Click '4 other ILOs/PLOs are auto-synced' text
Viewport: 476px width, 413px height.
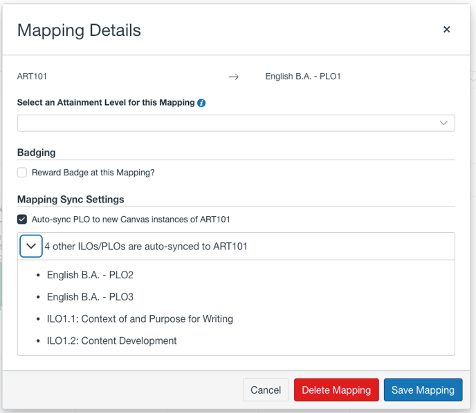click(x=146, y=247)
